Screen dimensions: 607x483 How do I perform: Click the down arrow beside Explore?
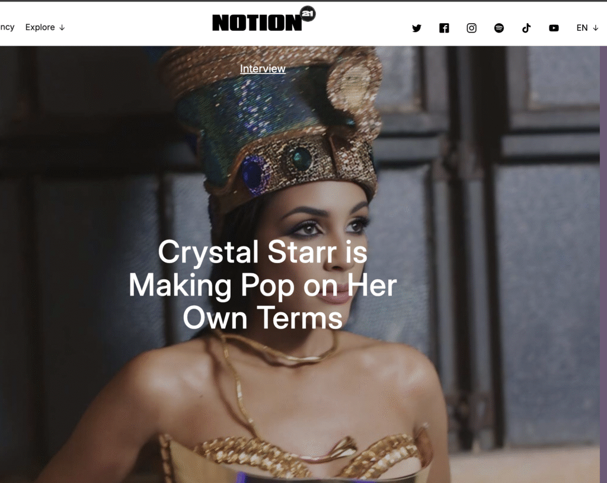pyautogui.click(x=62, y=27)
